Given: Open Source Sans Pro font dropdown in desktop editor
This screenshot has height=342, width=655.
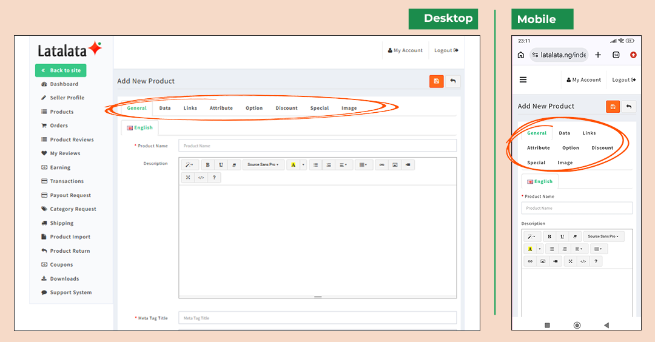Looking at the screenshot, I should point(263,164).
